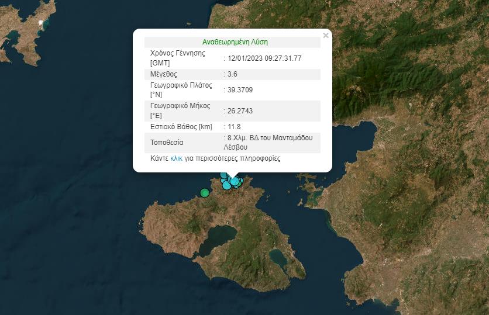489x315 pixels.
Task: Select the isolated green earthquake marker
Action: [204, 193]
